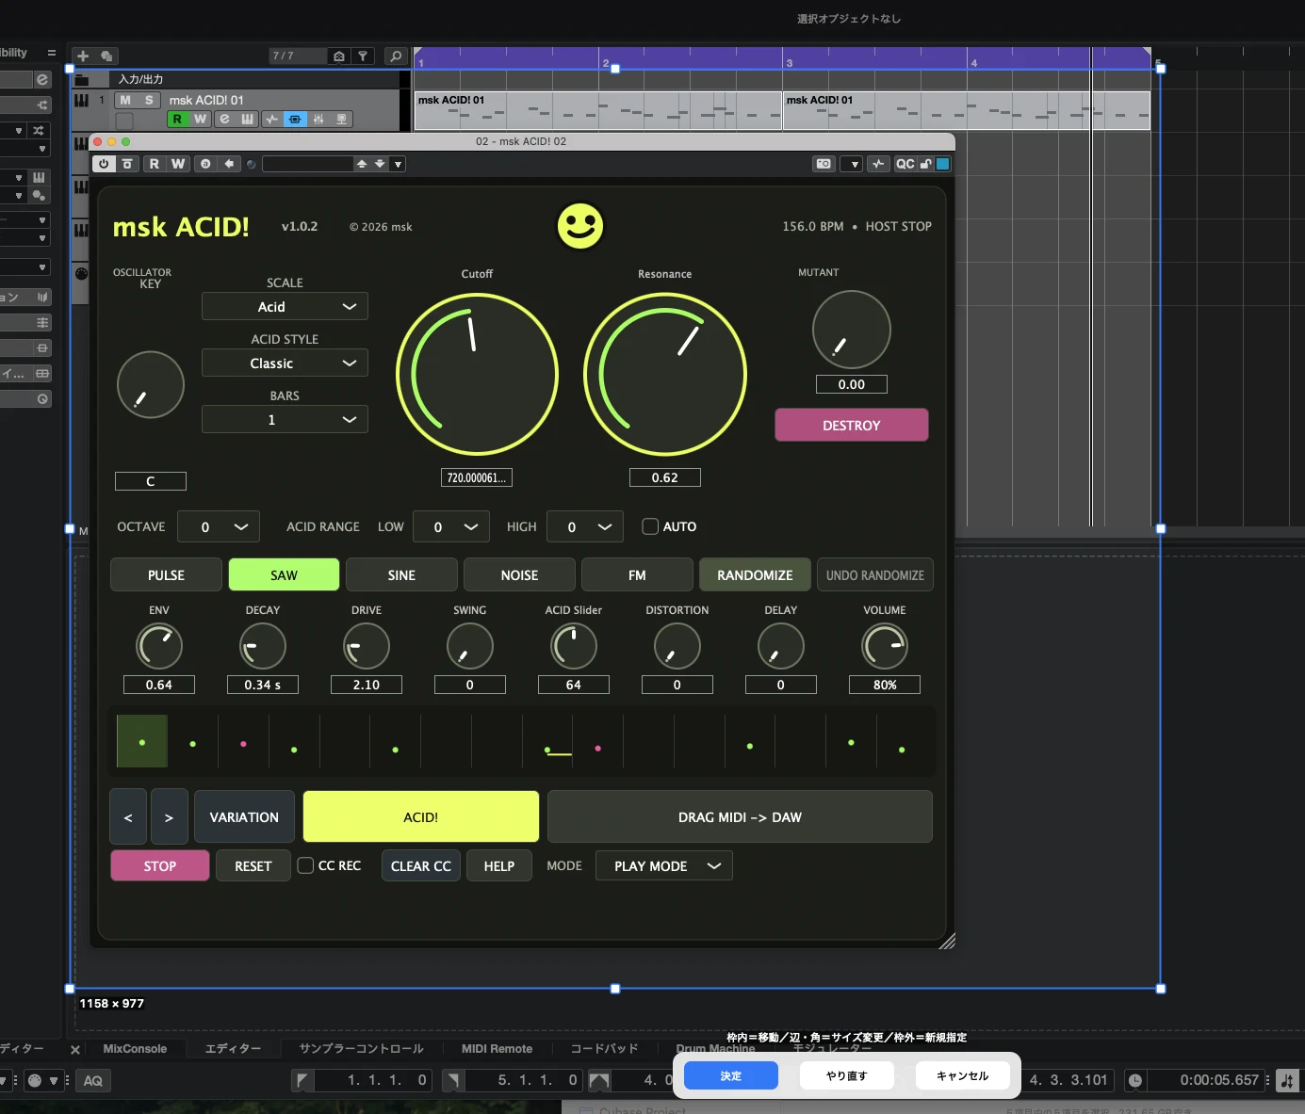Image resolution: width=1305 pixels, height=1114 pixels.
Task: Click the RANDOMIZE button
Action: (x=755, y=575)
